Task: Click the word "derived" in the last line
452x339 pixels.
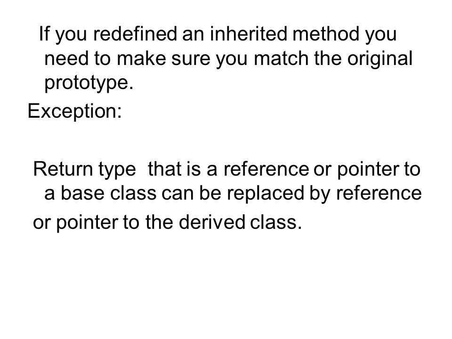Action: [212, 222]
